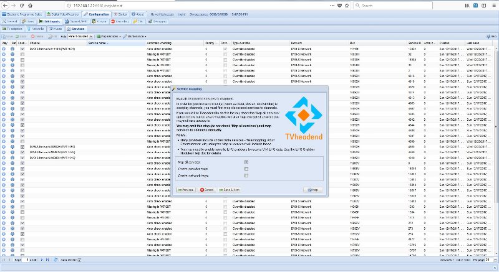Jump to last page in paging bar
This screenshot has width=499, height=272.
pyautogui.click(x=47, y=260)
